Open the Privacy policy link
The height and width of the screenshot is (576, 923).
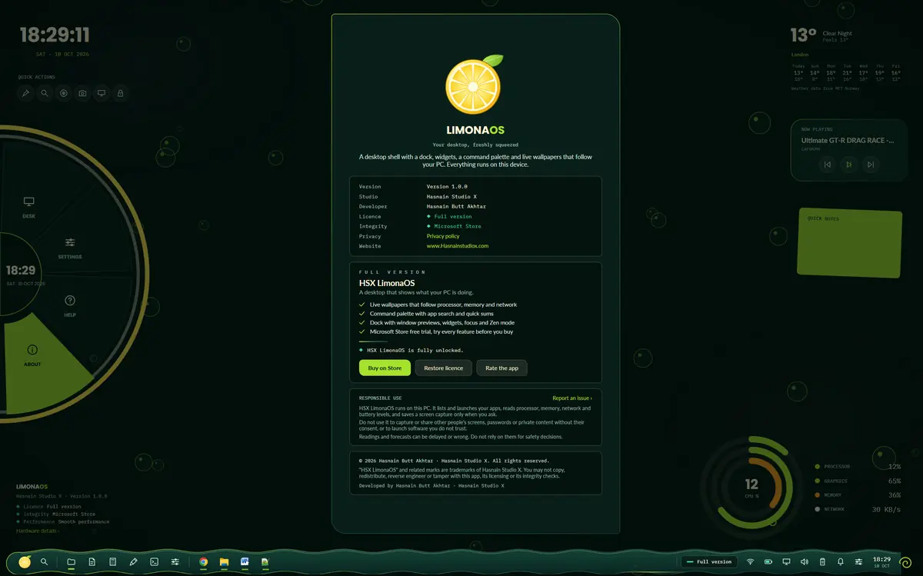[443, 236]
